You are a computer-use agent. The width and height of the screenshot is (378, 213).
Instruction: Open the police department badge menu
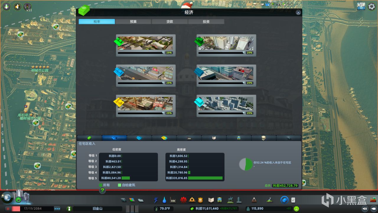pyautogui.click(x=201, y=200)
